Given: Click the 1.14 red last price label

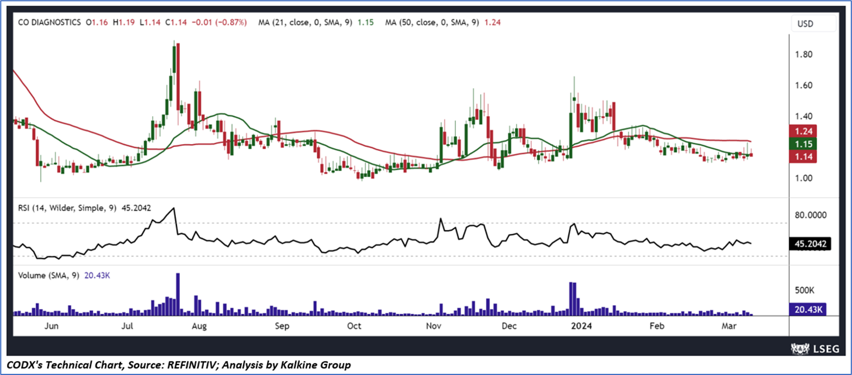Looking at the screenshot, I should point(802,156).
